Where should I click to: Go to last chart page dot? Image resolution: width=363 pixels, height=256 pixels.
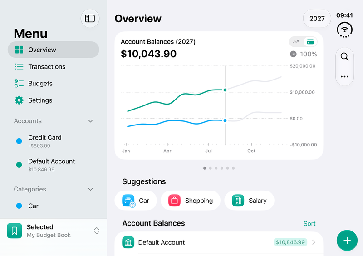[x=233, y=168]
